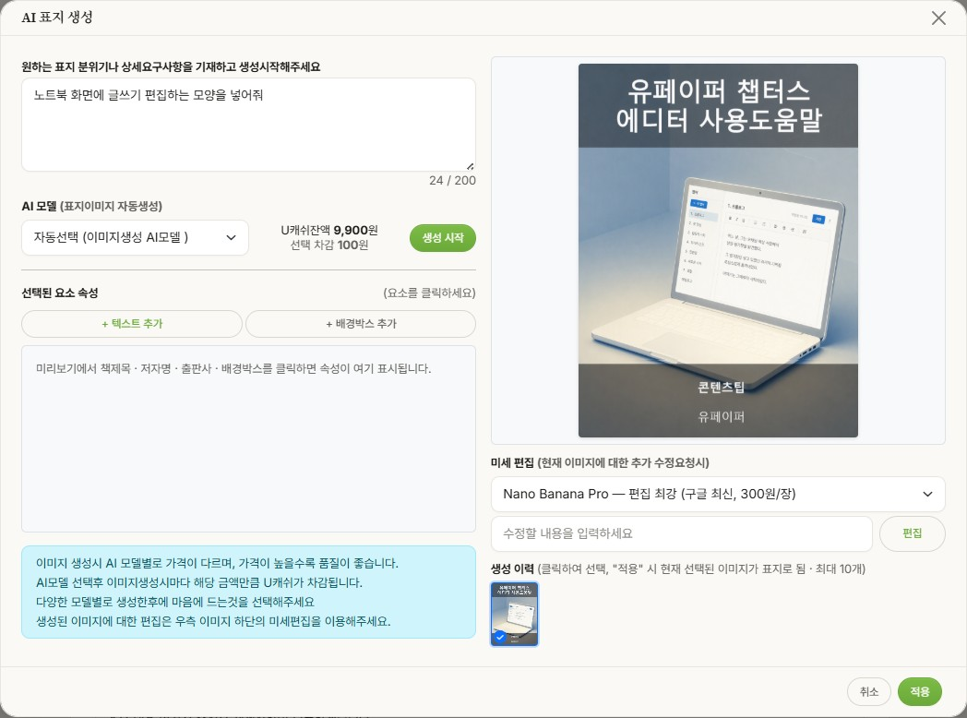Image resolution: width=967 pixels, height=718 pixels.
Task: Click the 취소 button
Action: click(868, 692)
